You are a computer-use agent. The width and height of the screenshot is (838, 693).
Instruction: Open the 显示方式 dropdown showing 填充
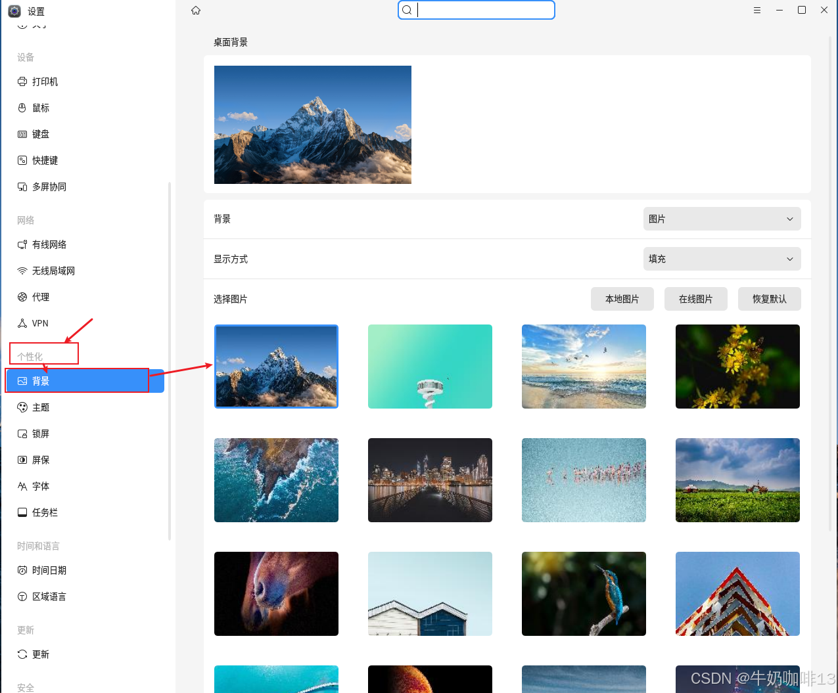(722, 259)
